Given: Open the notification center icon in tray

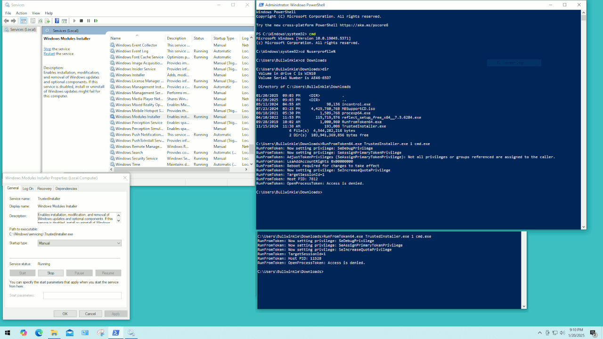Looking at the screenshot, I should click(x=593, y=333).
